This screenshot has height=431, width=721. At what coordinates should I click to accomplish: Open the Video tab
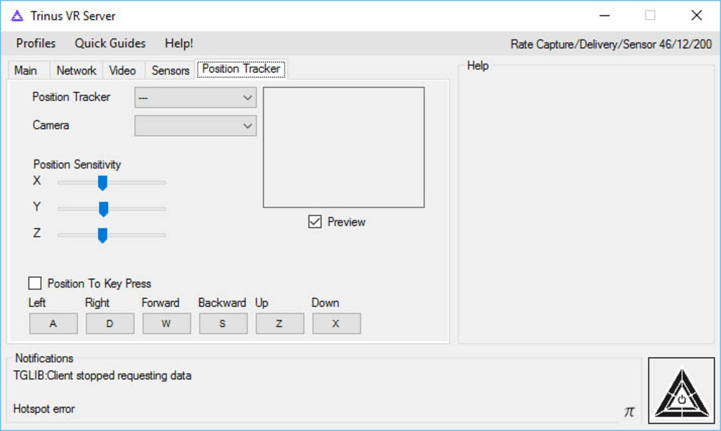click(122, 70)
